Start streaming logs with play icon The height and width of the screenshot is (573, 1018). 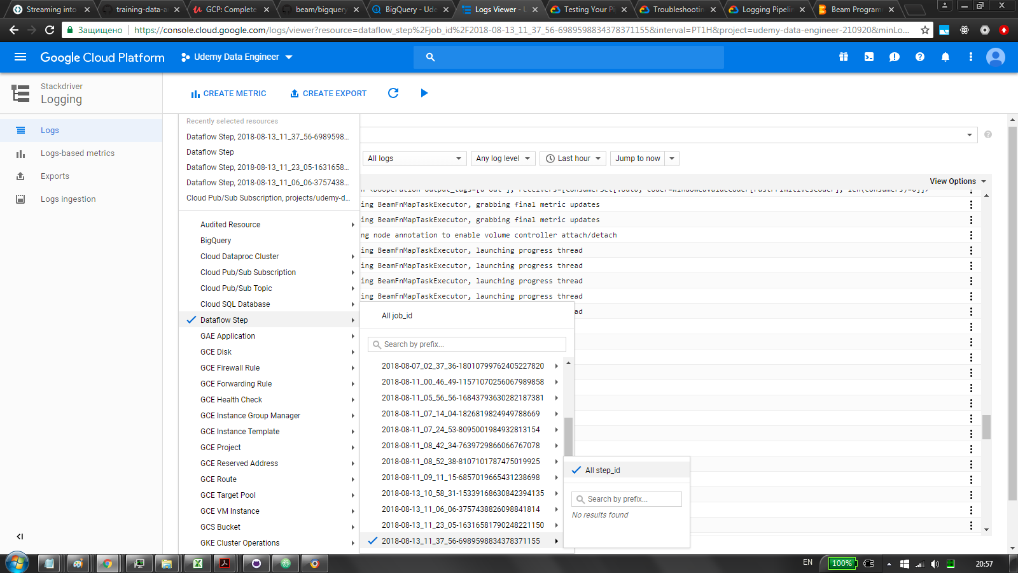424,93
